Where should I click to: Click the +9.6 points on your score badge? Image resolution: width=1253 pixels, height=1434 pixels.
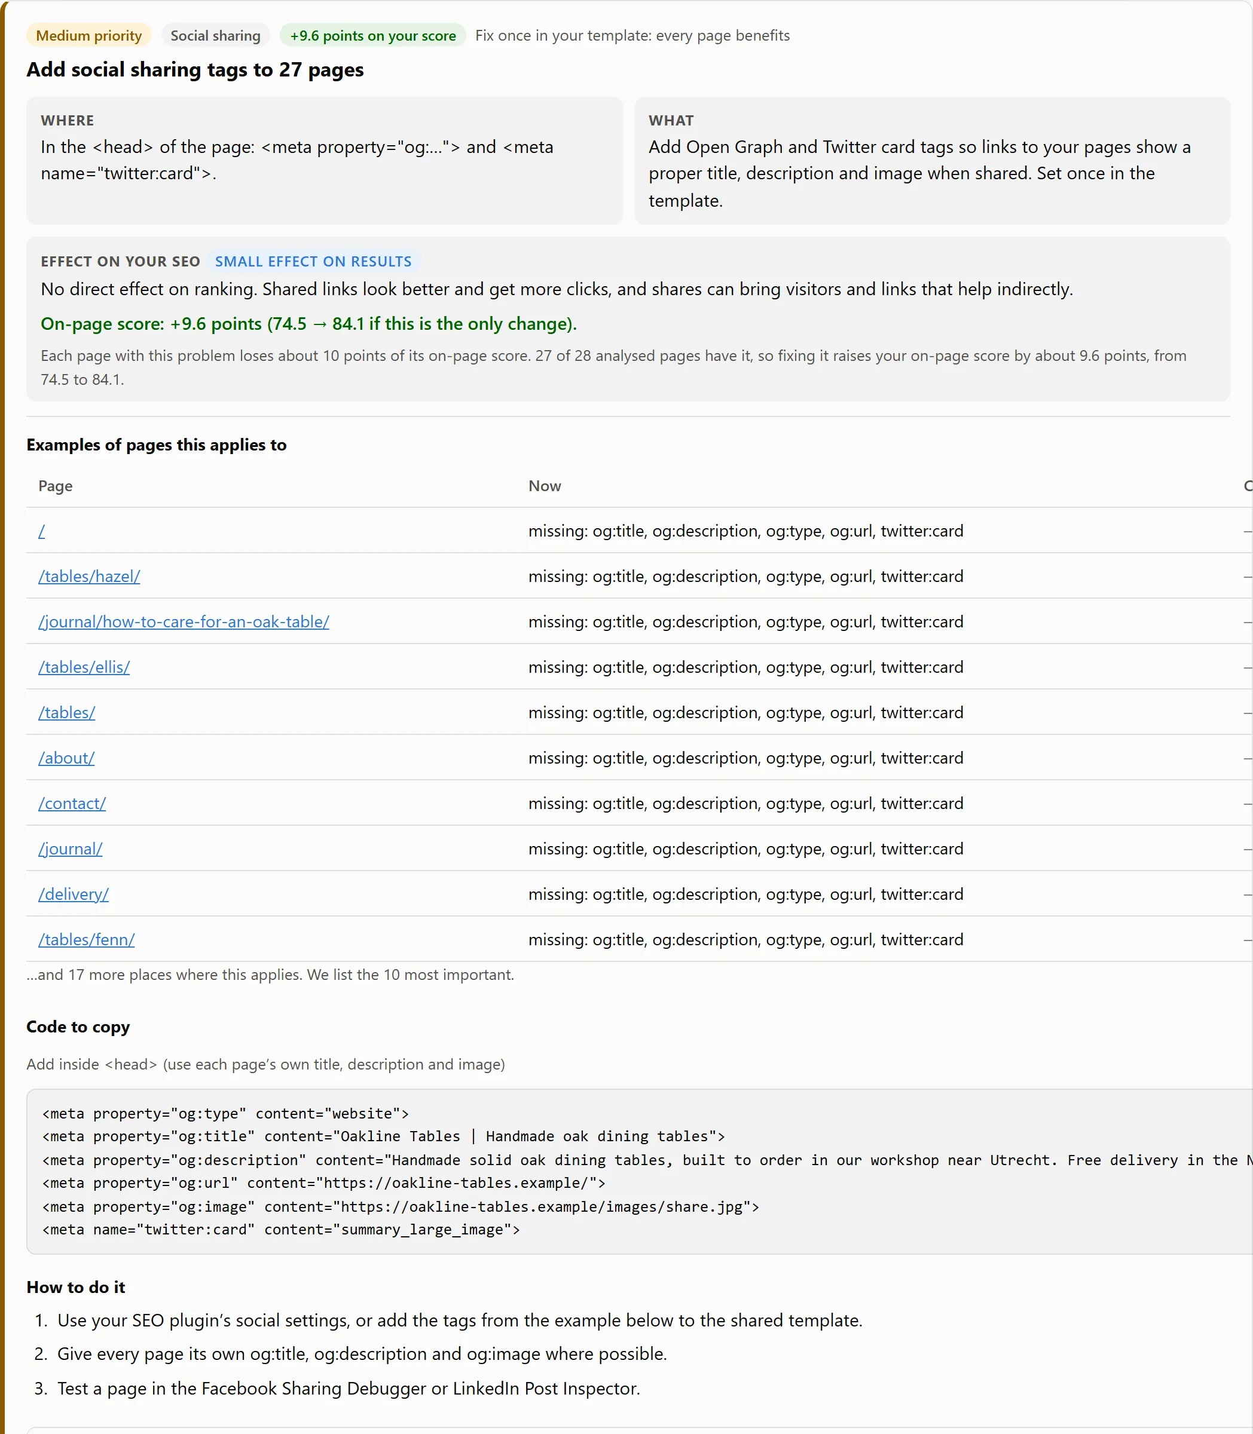tap(372, 36)
